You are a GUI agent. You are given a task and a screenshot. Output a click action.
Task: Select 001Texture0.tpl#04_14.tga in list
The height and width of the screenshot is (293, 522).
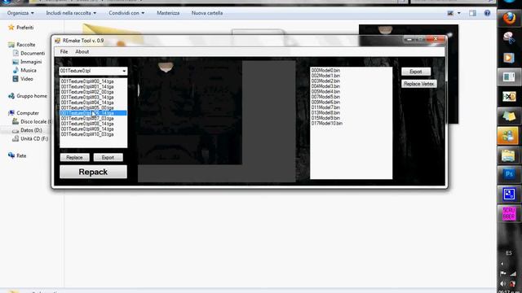[x=87, y=103]
